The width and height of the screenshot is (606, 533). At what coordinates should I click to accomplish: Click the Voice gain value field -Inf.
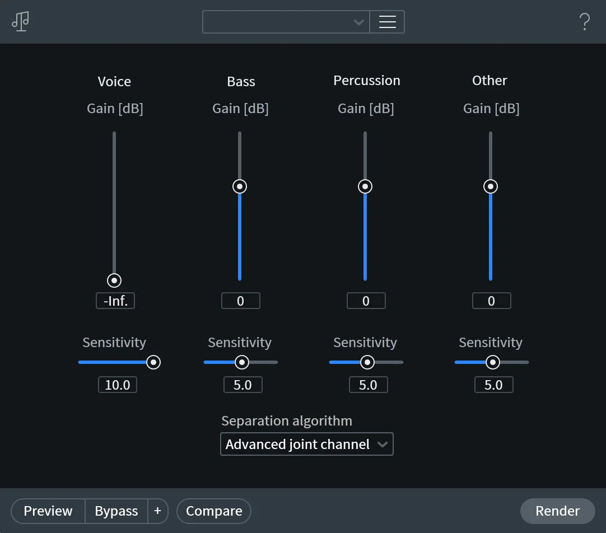(115, 301)
